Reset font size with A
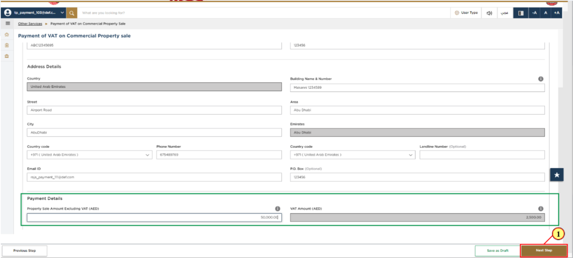573x258 pixels. click(546, 13)
